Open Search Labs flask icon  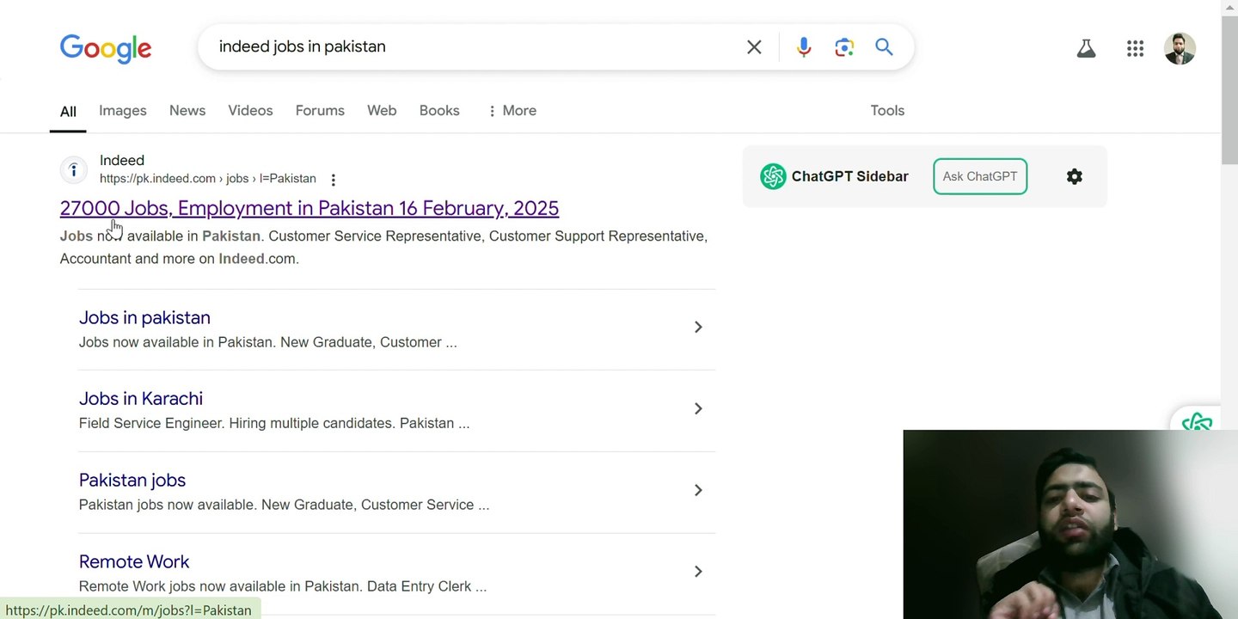tap(1086, 49)
